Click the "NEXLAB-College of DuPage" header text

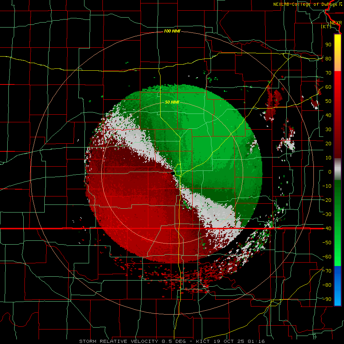pyautogui.click(x=305, y=4)
